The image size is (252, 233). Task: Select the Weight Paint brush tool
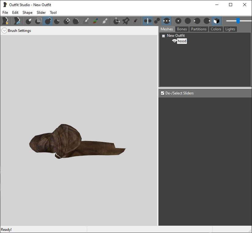[x=86, y=21]
